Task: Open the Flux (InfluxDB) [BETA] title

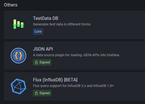Action: 55,80
